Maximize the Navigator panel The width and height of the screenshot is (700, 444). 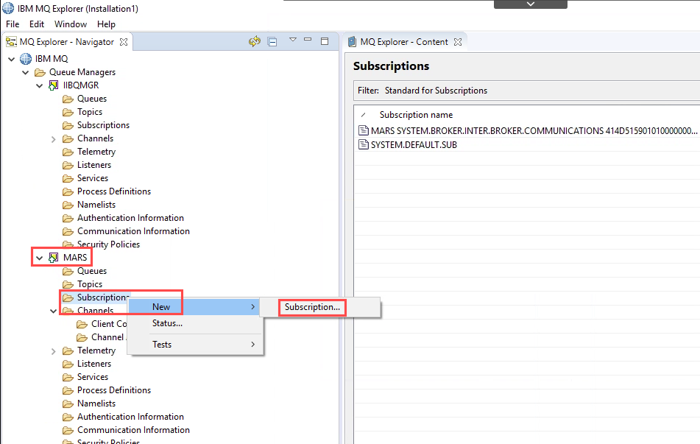[x=325, y=41]
